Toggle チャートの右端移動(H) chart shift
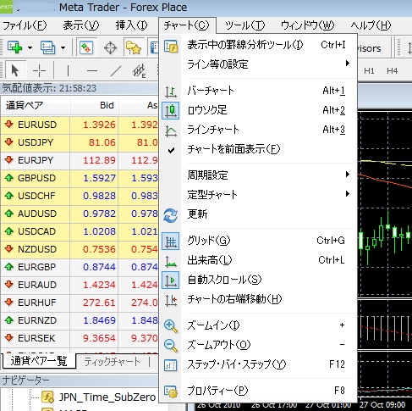 tap(257, 299)
